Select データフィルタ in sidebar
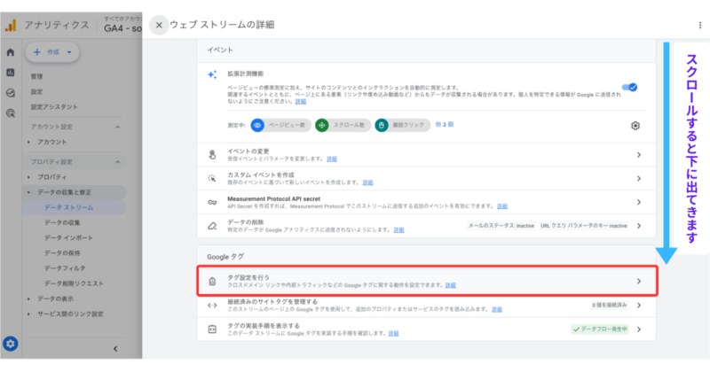Screen dimensions: 710x372 (x=65, y=268)
